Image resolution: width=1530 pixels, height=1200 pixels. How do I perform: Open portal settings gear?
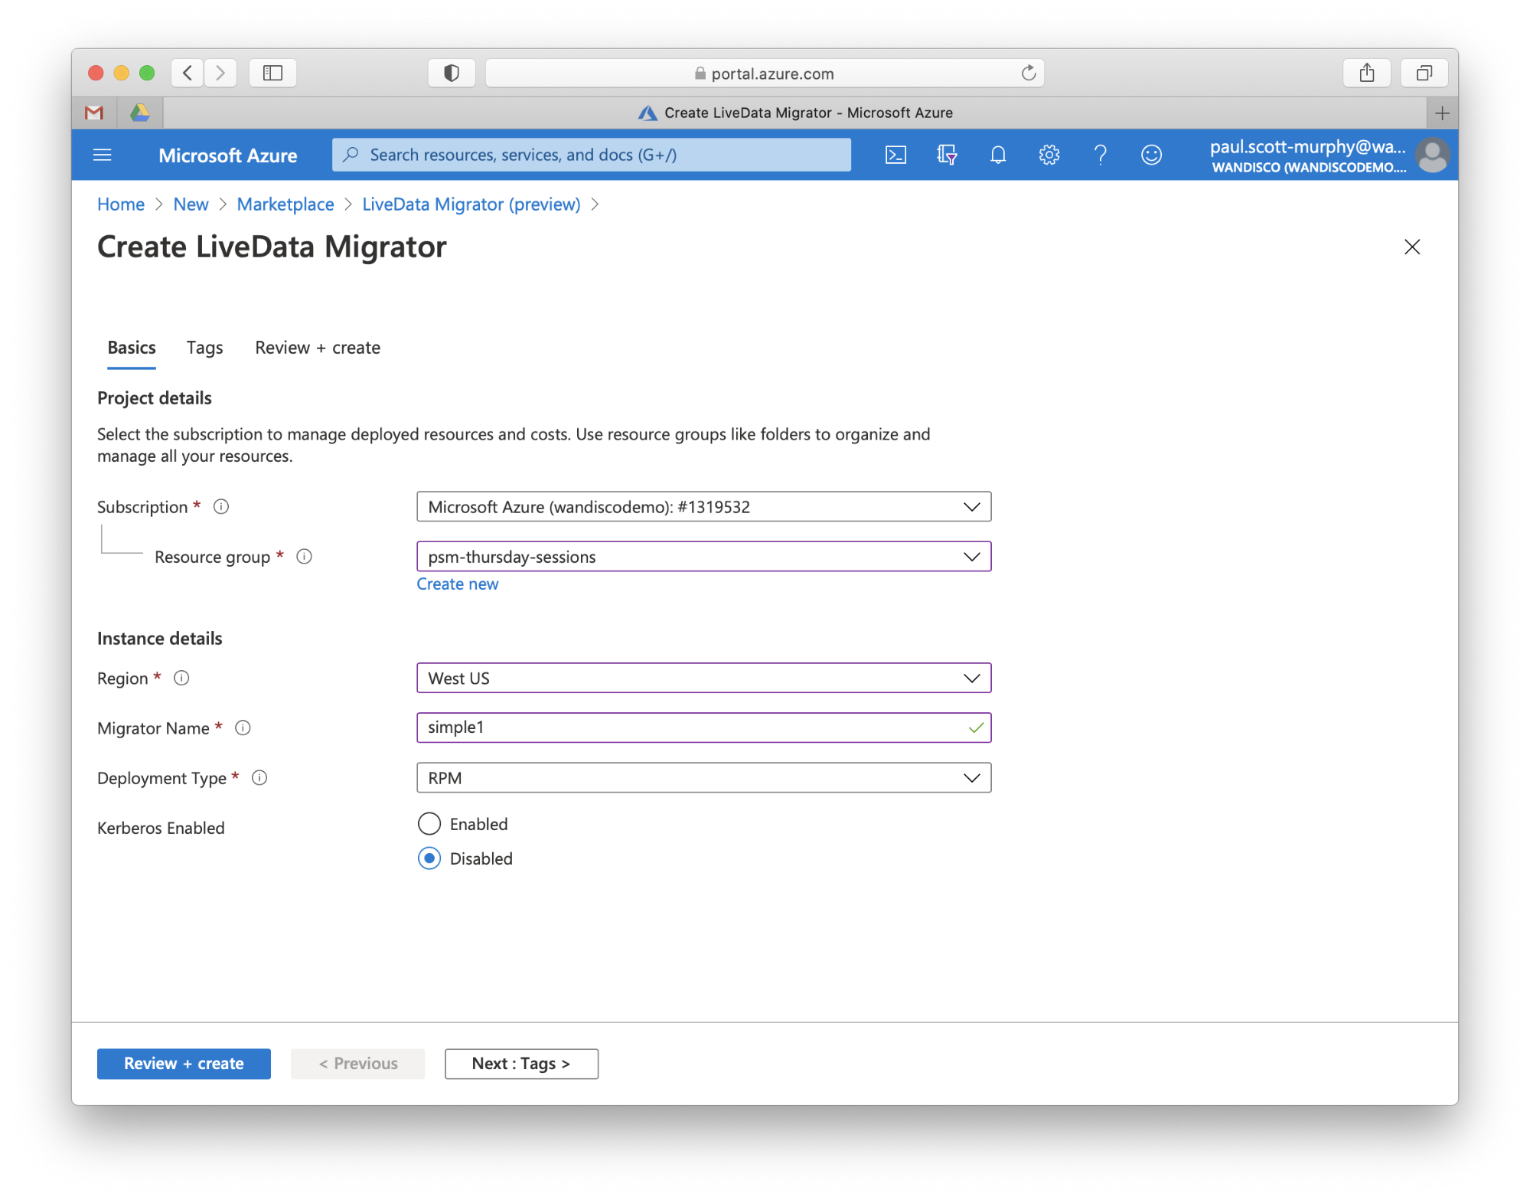pos(1049,155)
